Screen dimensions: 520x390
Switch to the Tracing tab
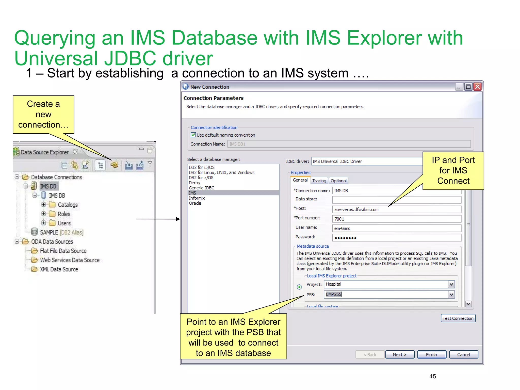coord(319,181)
